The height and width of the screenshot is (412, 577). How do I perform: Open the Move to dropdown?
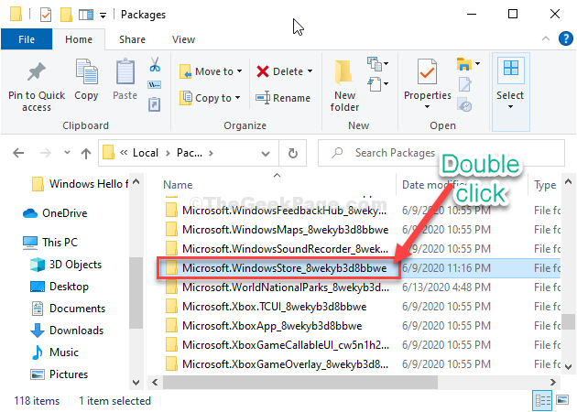(211, 71)
